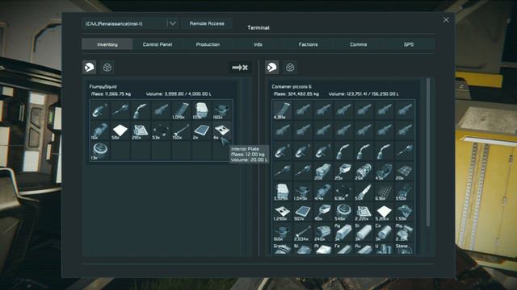Select the 16x cylinder item in FlumpySquid
517x290 pixels.
point(100,130)
